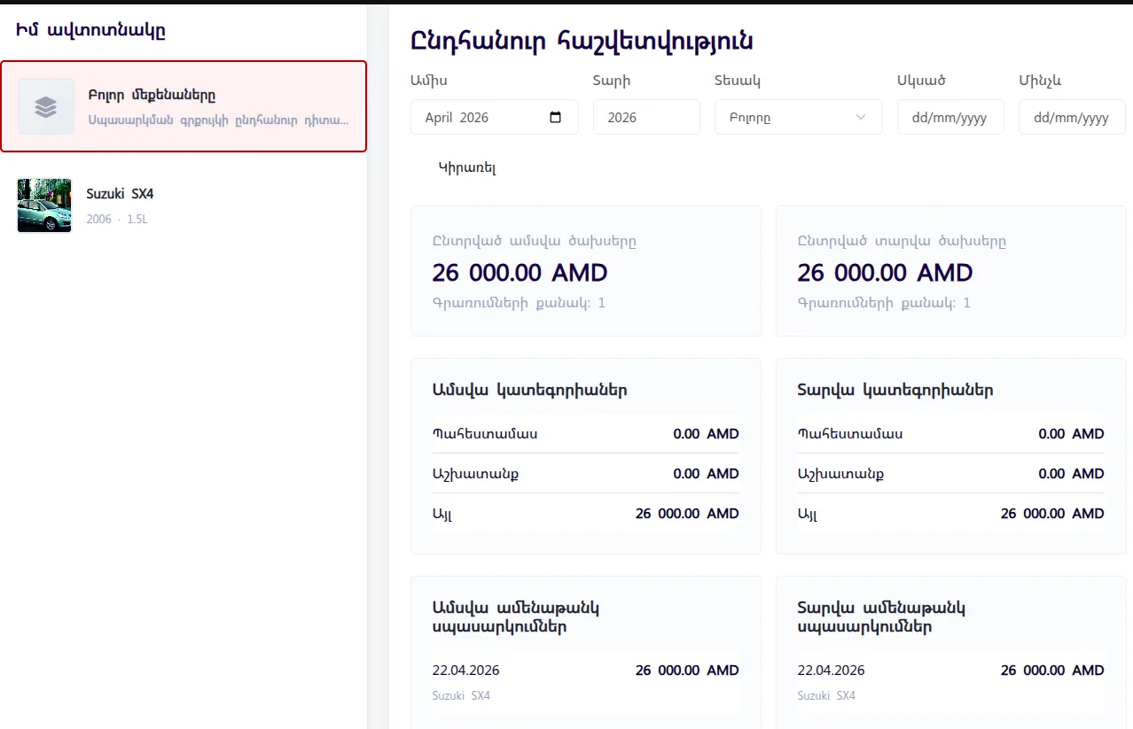The width and height of the screenshot is (1133, 729).
Task: Click the Գրառումների քանակ: 1 line in the yearly card
Action: (884, 303)
